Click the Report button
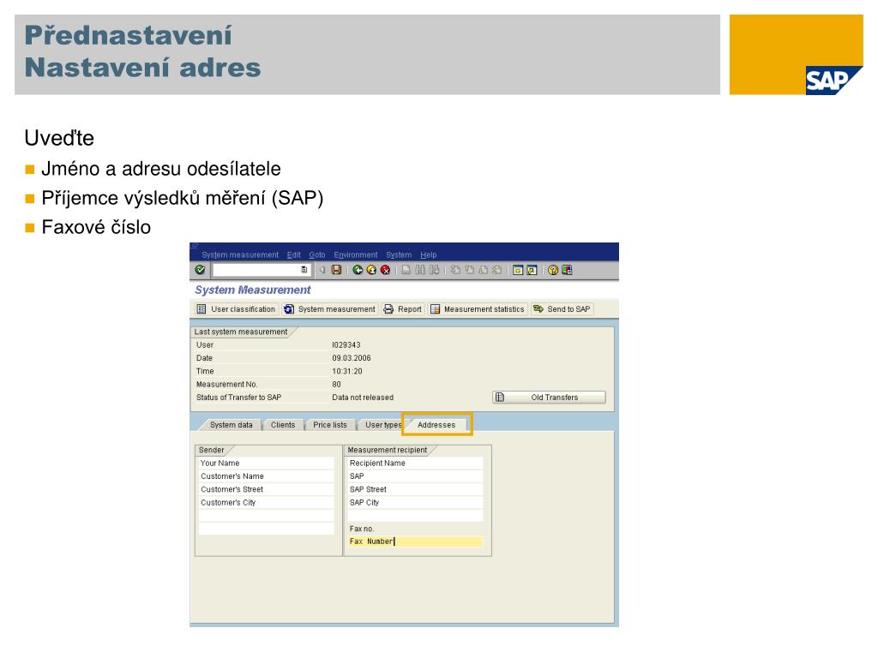Viewport: 878px width, 658px height. point(403,308)
